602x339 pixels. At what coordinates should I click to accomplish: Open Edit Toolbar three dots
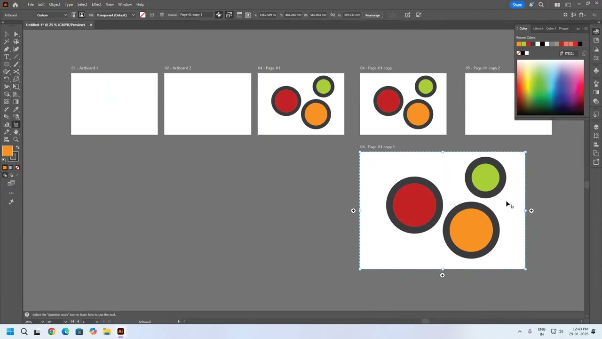11,193
